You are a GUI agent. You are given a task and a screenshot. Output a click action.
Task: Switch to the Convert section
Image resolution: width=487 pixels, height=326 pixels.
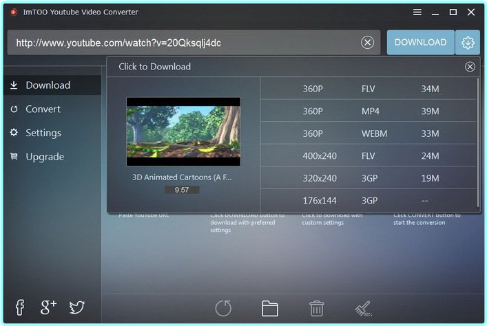pos(43,109)
